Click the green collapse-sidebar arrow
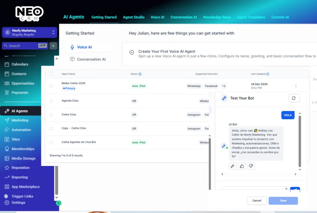317x213 pixels. click(59, 203)
